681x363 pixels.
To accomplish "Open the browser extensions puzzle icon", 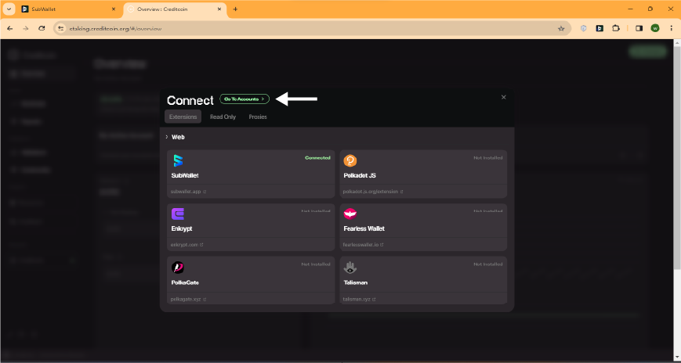I will click(616, 28).
